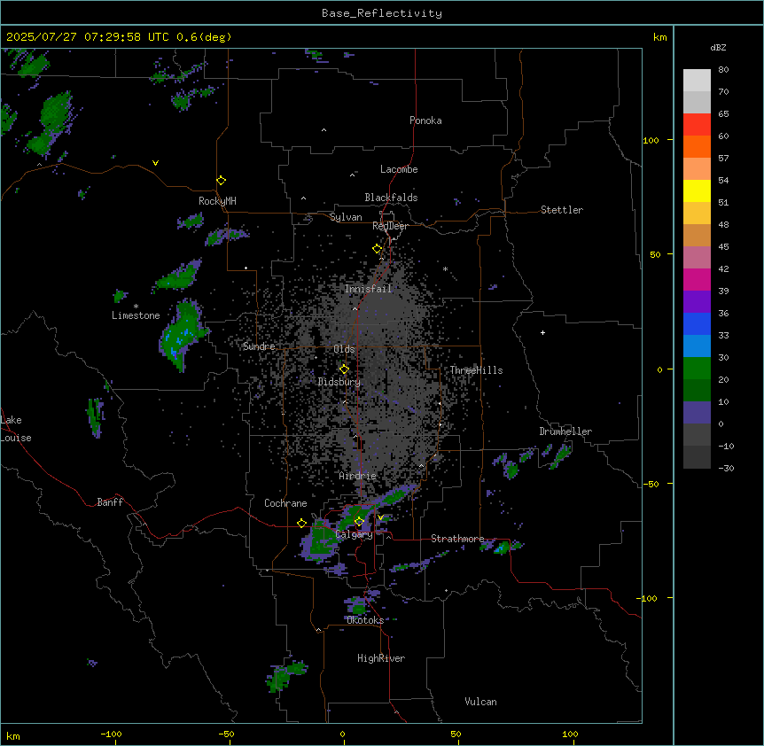The height and width of the screenshot is (746, 764).
Task: Click the asterisk marker above Limestone label
Action: (x=136, y=307)
